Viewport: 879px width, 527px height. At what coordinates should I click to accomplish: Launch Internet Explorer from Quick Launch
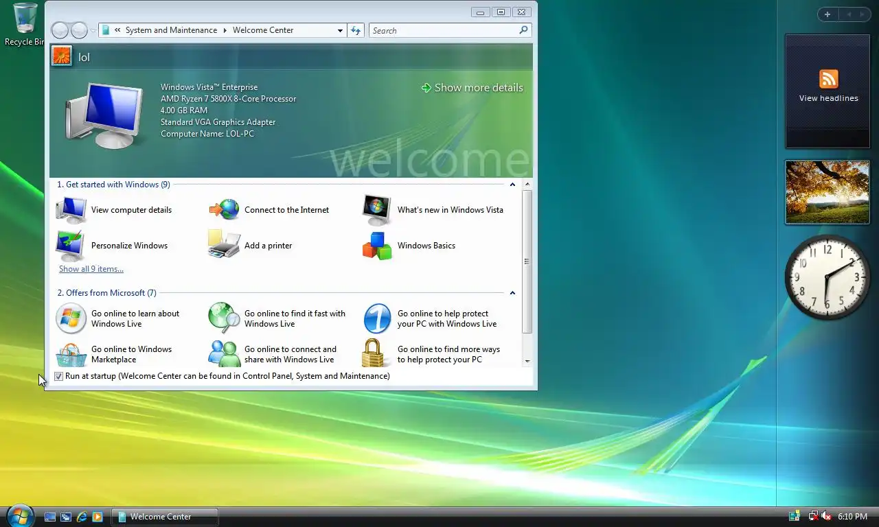pos(82,517)
